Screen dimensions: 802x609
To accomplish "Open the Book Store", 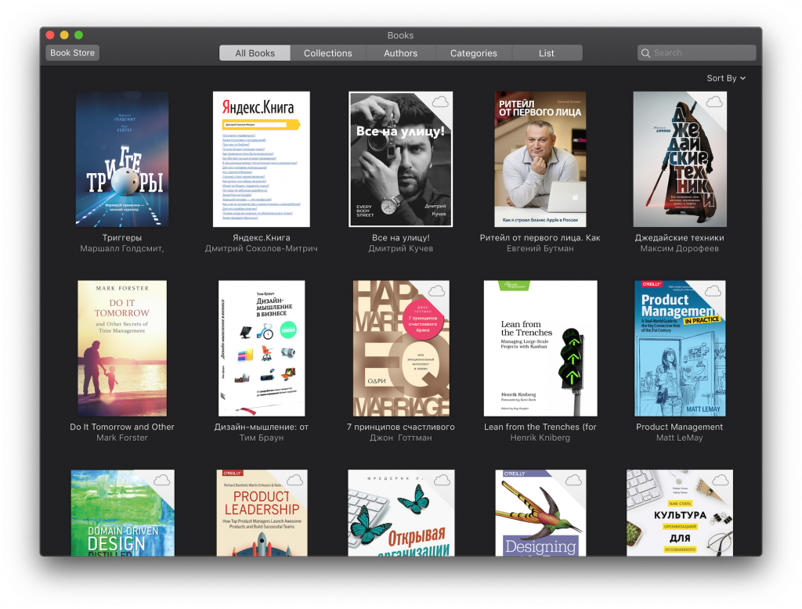I will click(72, 52).
